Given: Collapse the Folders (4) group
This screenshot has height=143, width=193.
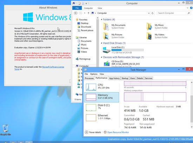Looking at the screenshot, I should [x=101, y=19].
